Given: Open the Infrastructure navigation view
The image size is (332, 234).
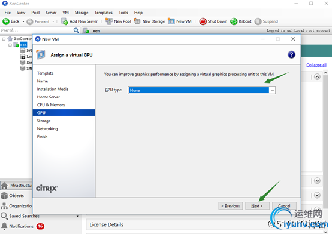Looking at the screenshot, I should coord(17,186).
